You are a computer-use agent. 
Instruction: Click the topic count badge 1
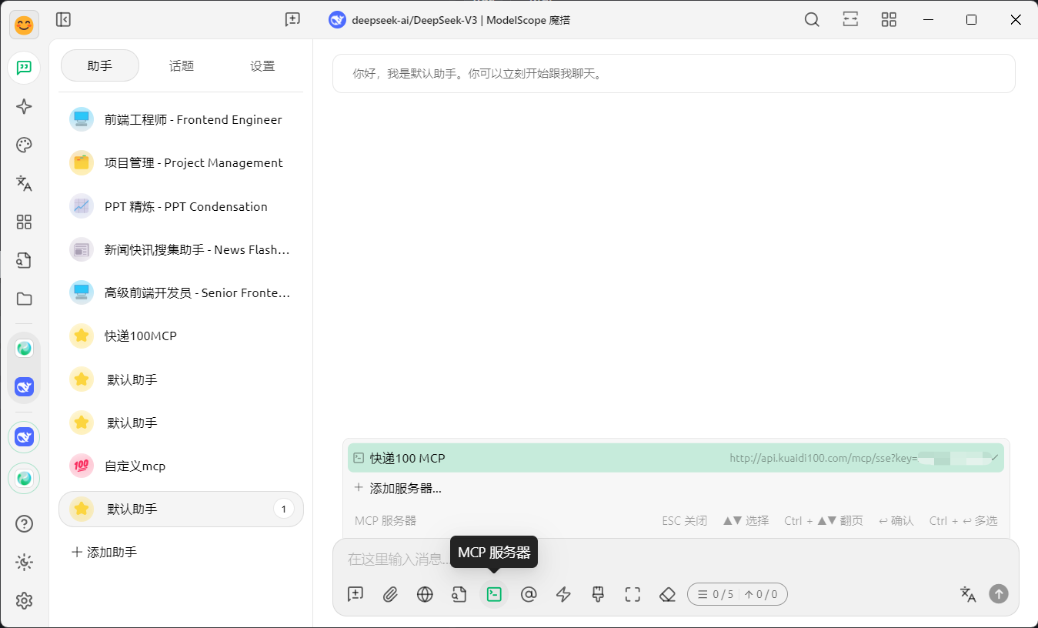click(x=284, y=509)
